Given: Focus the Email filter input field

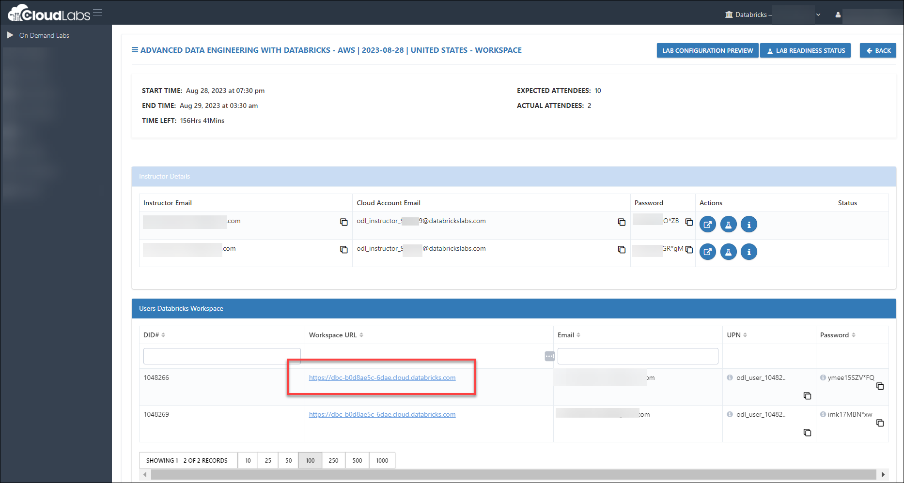Looking at the screenshot, I should (x=638, y=356).
